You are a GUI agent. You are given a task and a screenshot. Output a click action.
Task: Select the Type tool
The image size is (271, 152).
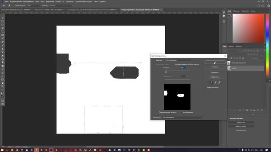pyautogui.click(x=3, y=73)
